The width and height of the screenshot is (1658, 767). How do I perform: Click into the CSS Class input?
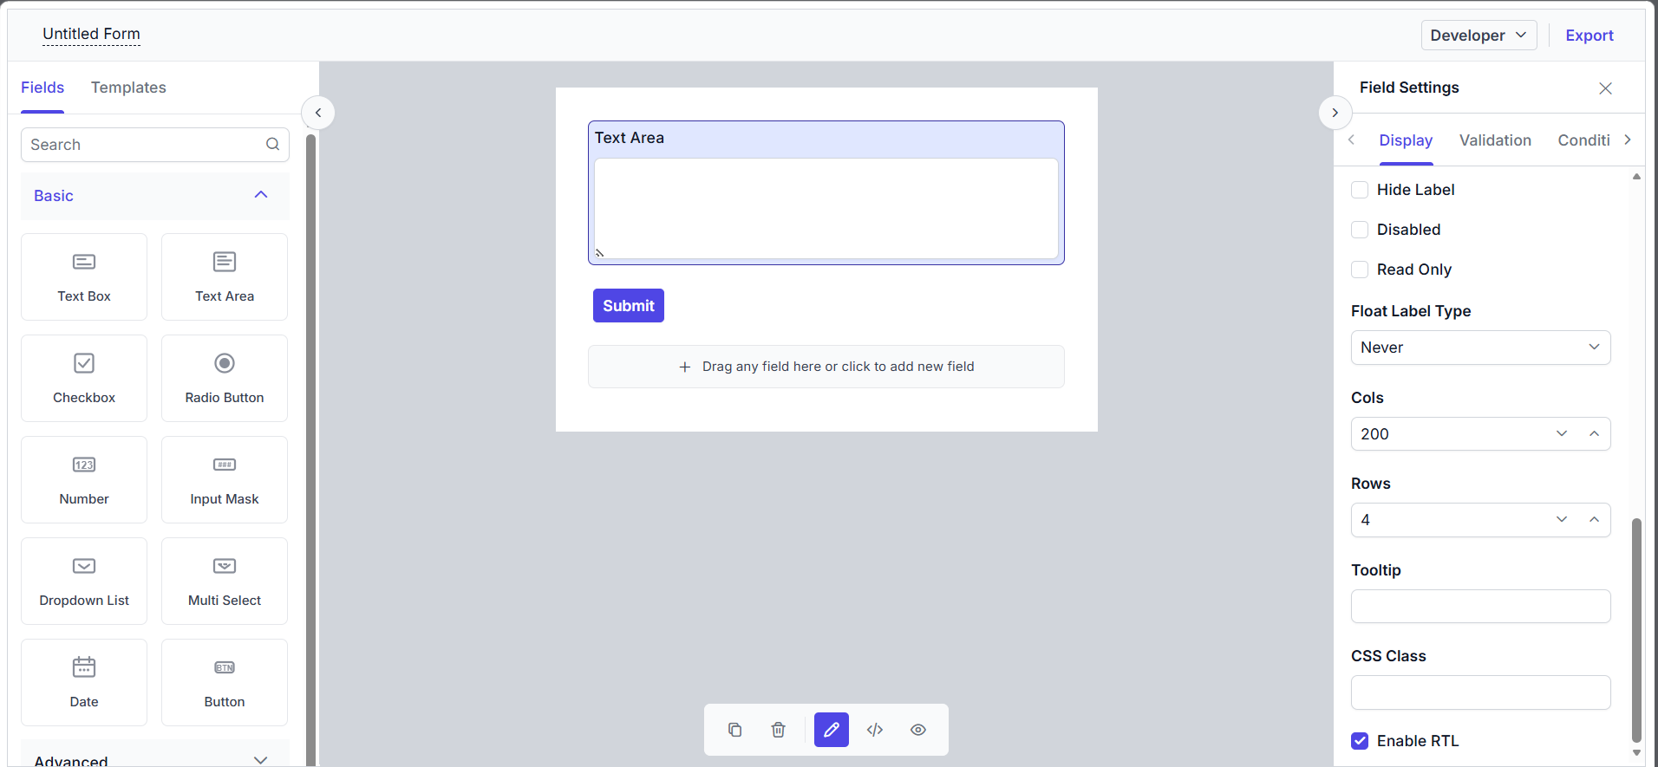(x=1480, y=692)
